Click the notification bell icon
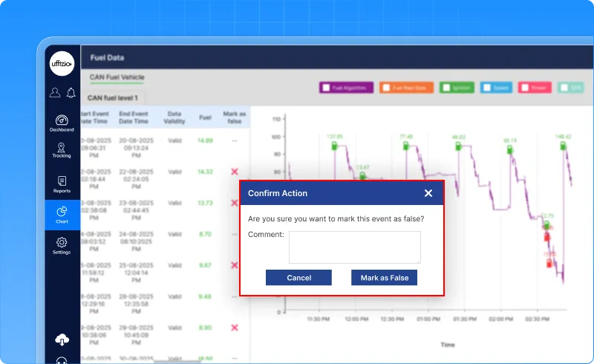The image size is (594, 364). point(71,93)
